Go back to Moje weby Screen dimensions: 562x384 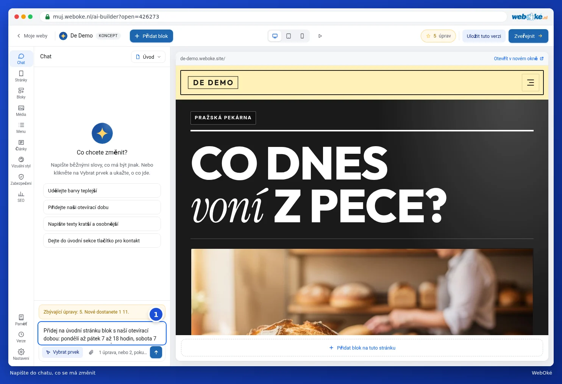coord(32,36)
